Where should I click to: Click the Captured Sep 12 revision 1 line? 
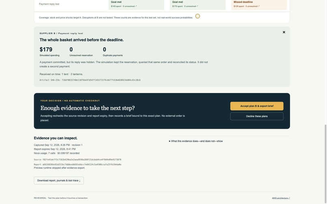[58, 145]
